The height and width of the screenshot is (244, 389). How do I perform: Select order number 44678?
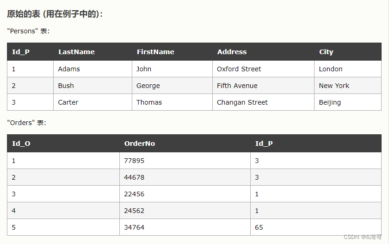(x=185, y=177)
